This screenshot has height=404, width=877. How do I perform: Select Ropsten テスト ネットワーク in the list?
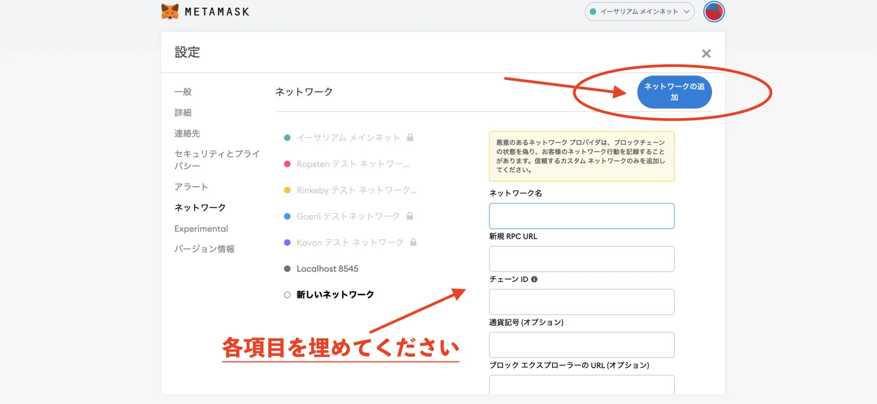pyautogui.click(x=352, y=164)
